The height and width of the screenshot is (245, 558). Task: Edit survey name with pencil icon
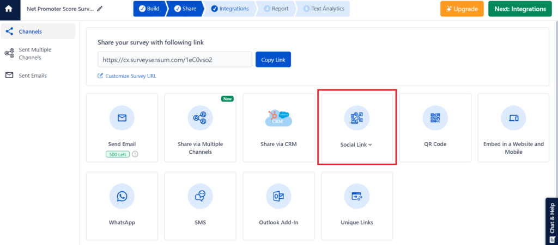99,9
